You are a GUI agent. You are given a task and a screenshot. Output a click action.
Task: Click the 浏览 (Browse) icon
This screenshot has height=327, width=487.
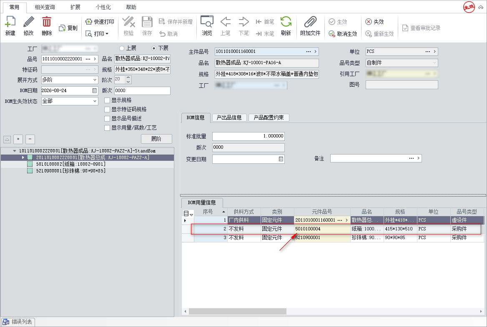[207, 22]
